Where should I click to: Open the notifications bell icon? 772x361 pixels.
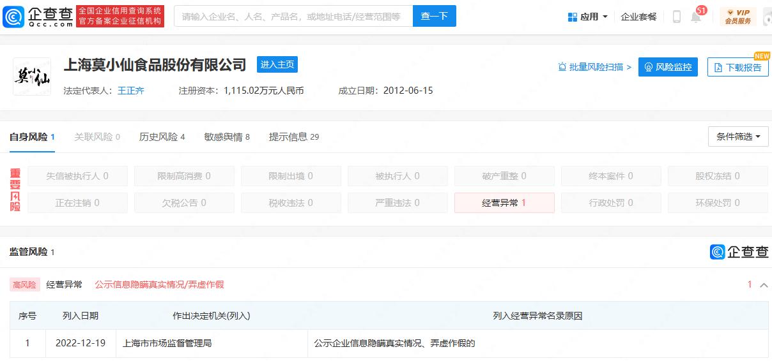click(x=696, y=17)
